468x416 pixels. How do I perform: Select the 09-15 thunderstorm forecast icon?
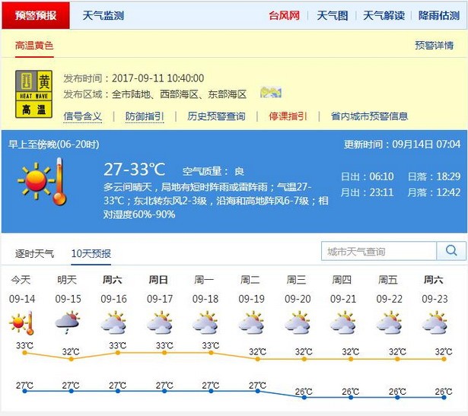click(68, 324)
